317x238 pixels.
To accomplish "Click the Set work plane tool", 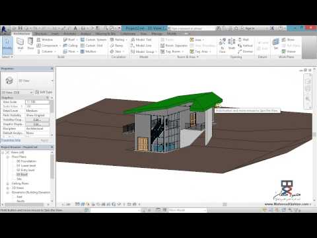I will tap(275, 44).
